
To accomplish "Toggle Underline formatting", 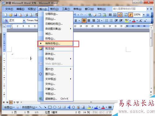I will point(76,20).
